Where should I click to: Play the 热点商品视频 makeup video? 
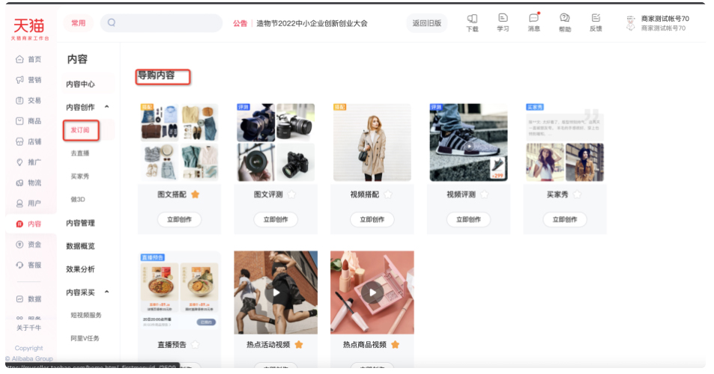coord(372,292)
